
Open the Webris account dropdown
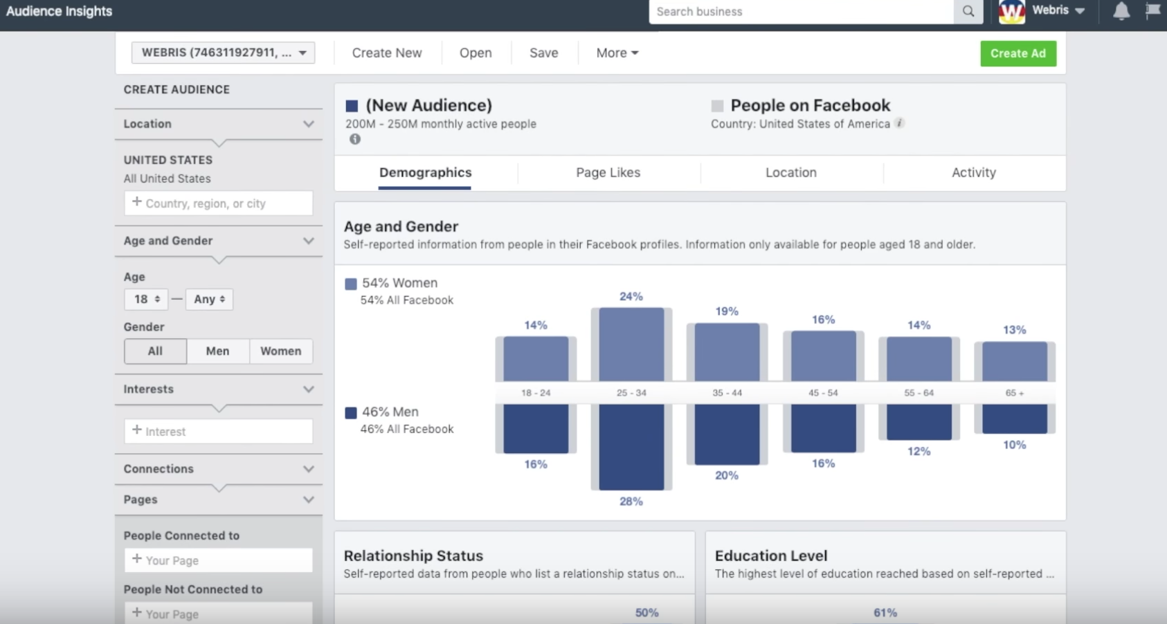click(x=1059, y=10)
